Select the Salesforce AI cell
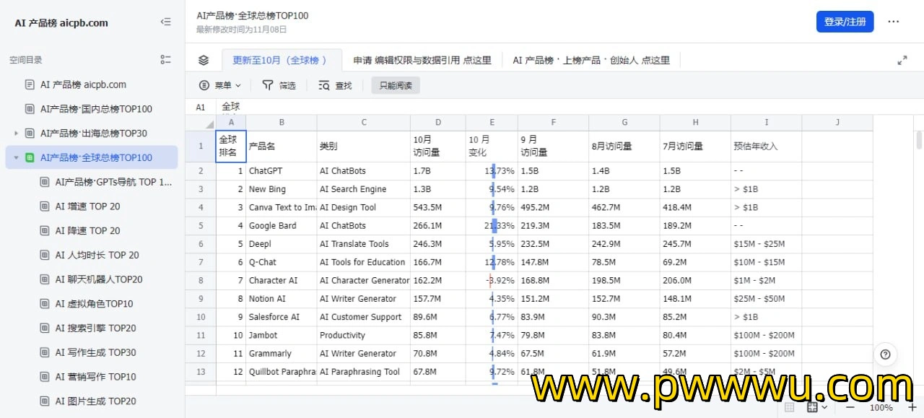Viewport: 924px width, 418px height. tap(282, 317)
